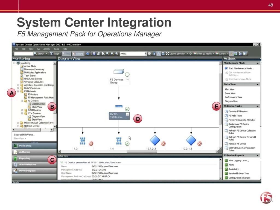Click the Help question mark toolbar icon
Screen dimensions: 280x210
pyautogui.click(x=88, y=54)
